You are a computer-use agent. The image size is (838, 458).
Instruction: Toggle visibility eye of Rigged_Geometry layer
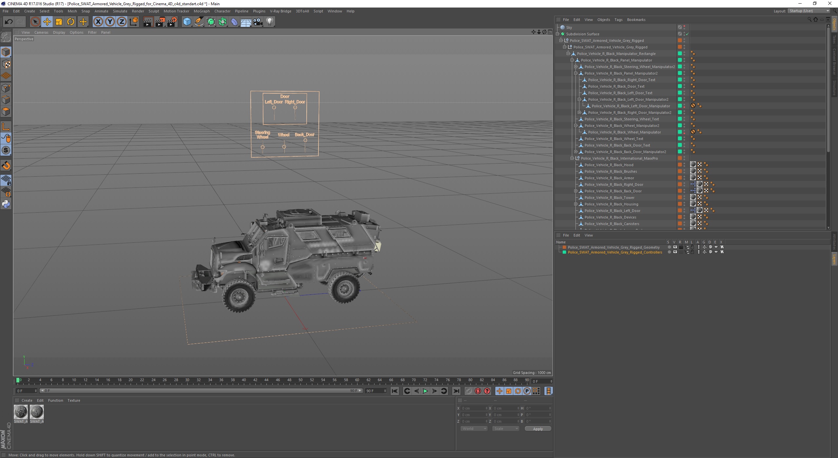(675, 247)
